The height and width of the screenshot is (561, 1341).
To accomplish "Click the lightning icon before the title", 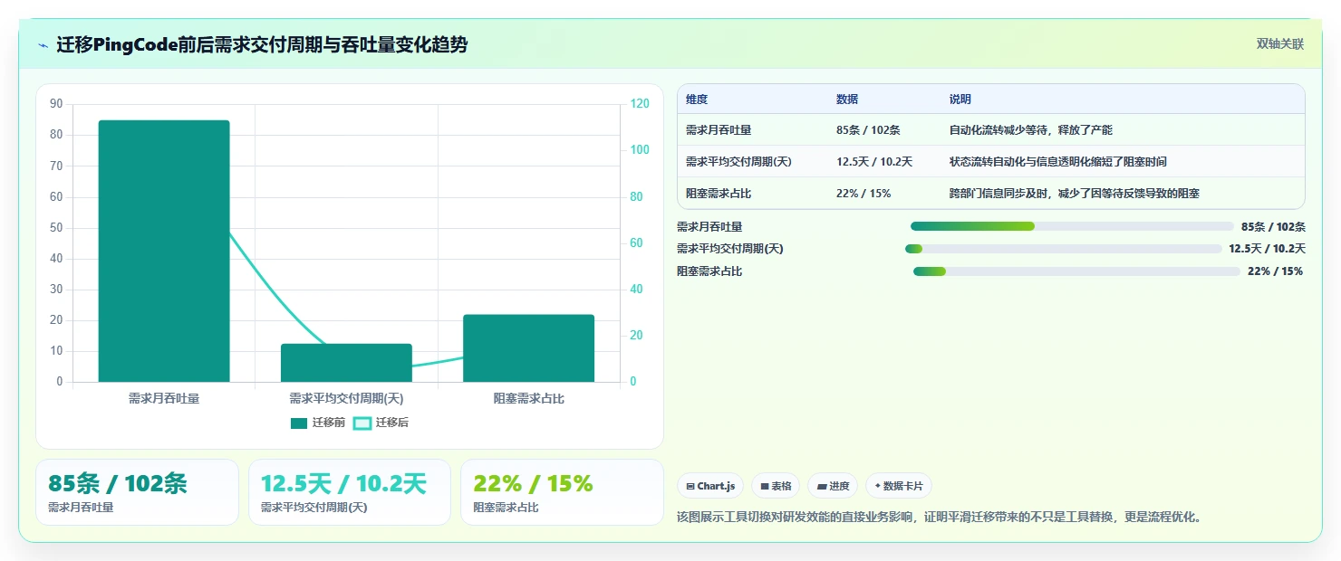I will 43,45.
